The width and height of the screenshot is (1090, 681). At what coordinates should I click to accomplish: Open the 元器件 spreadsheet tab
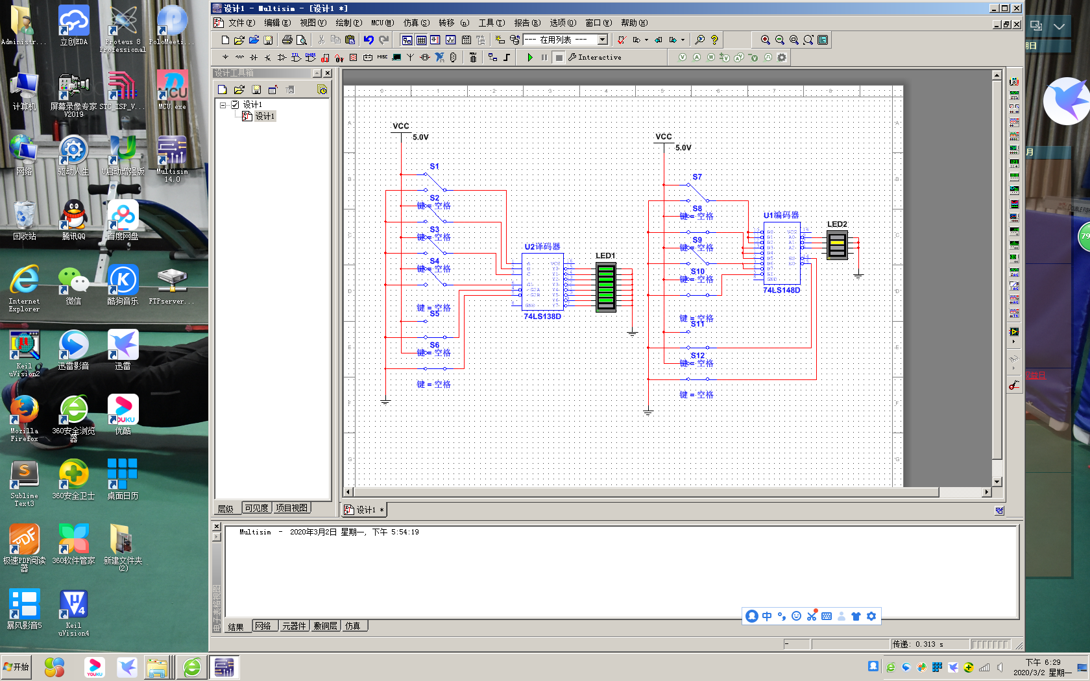[x=294, y=626]
